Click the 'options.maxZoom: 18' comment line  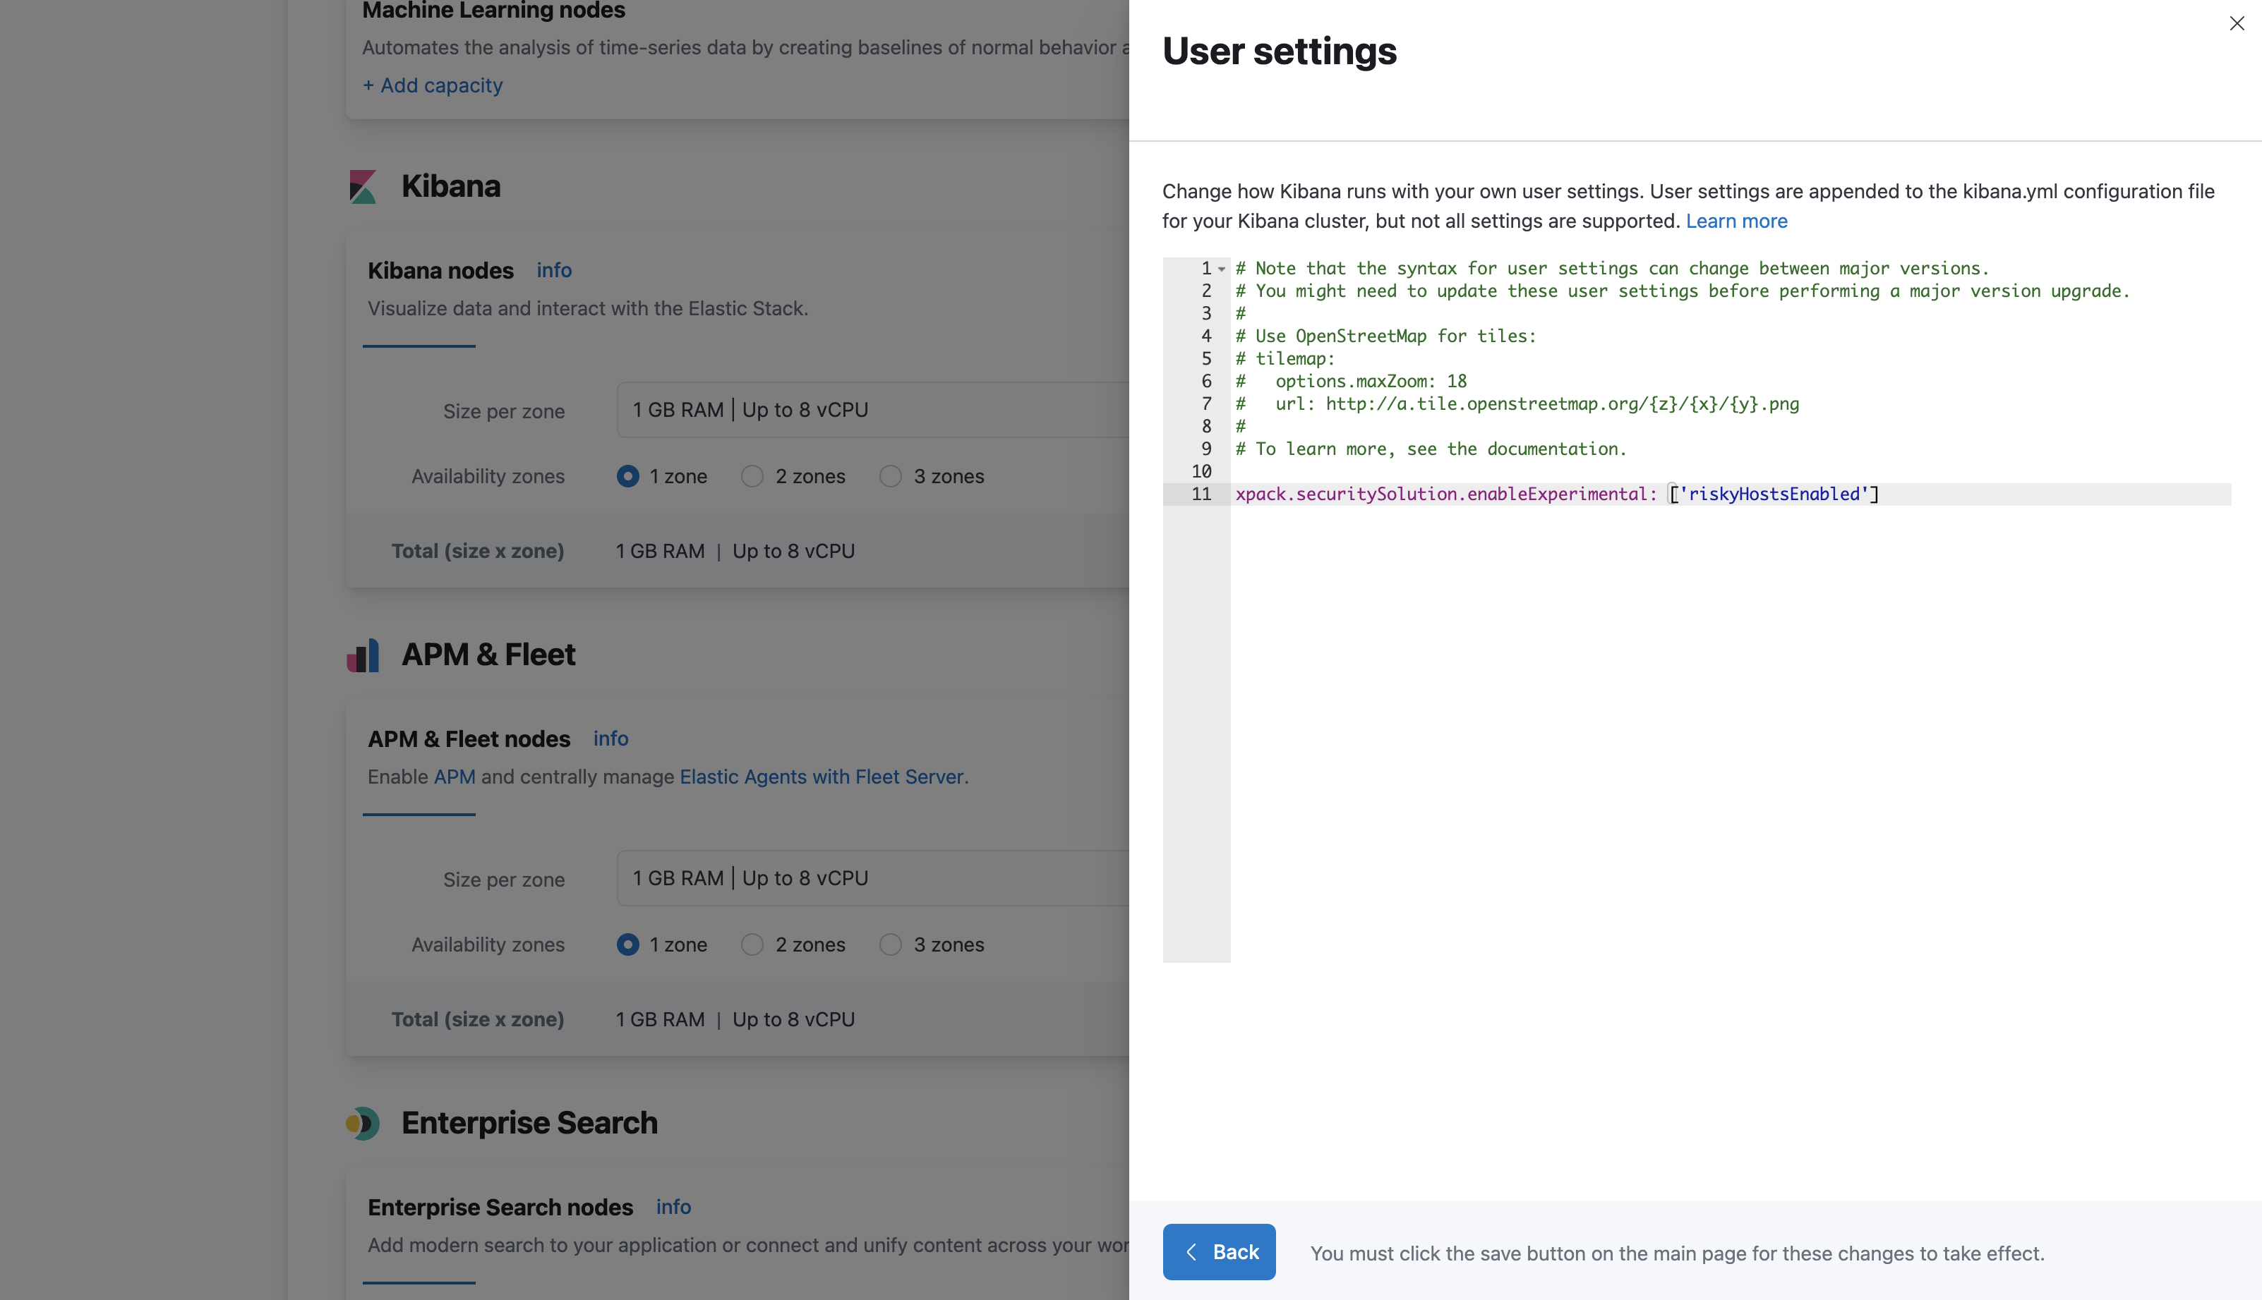pos(1351,381)
